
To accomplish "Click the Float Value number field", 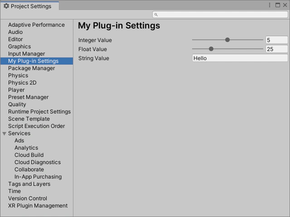I will pos(276,49).
